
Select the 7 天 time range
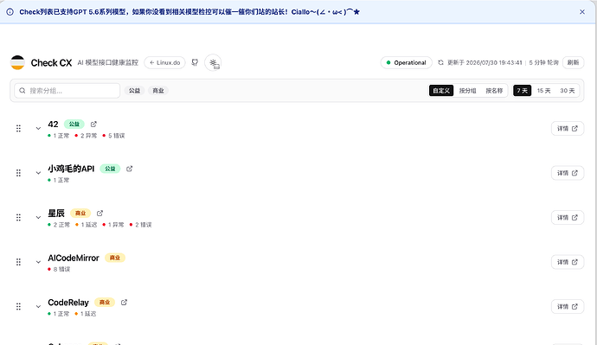(x=522, y=91)
